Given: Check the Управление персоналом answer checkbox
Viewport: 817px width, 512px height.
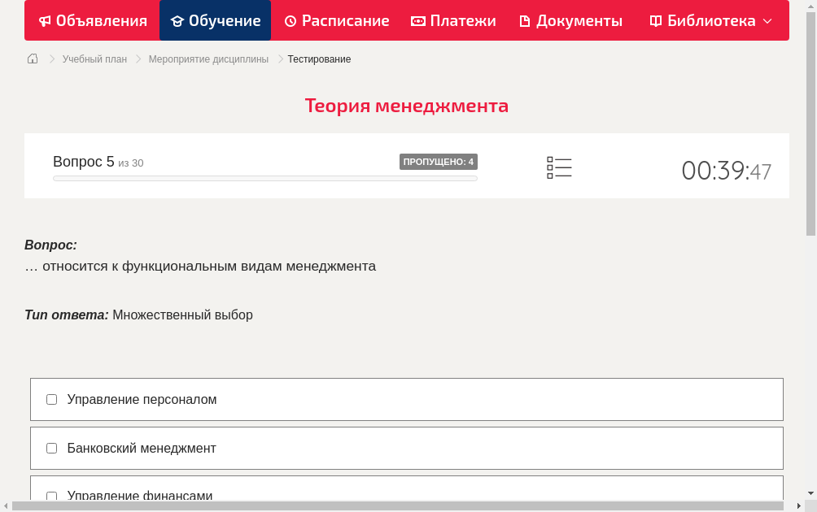Looking at the screenshot, I should (51, 399).
